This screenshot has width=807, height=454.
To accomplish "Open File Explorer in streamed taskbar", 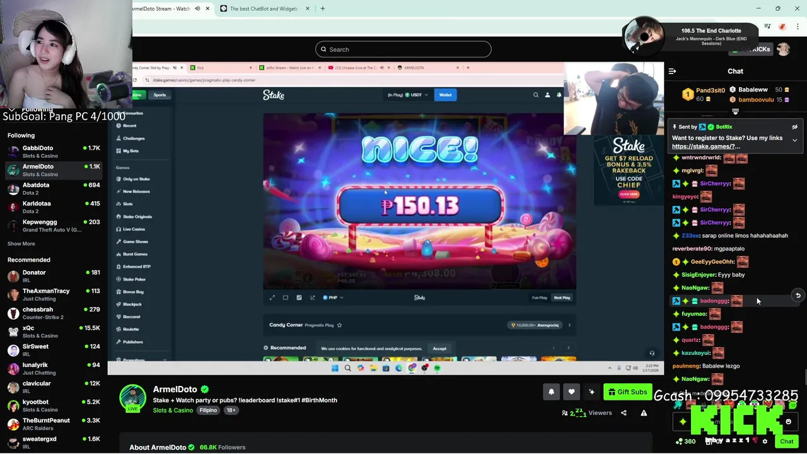I will [x=373, y=368].
